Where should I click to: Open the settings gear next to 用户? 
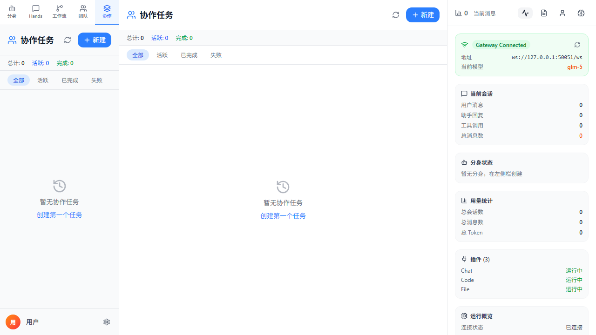[107, 322]
